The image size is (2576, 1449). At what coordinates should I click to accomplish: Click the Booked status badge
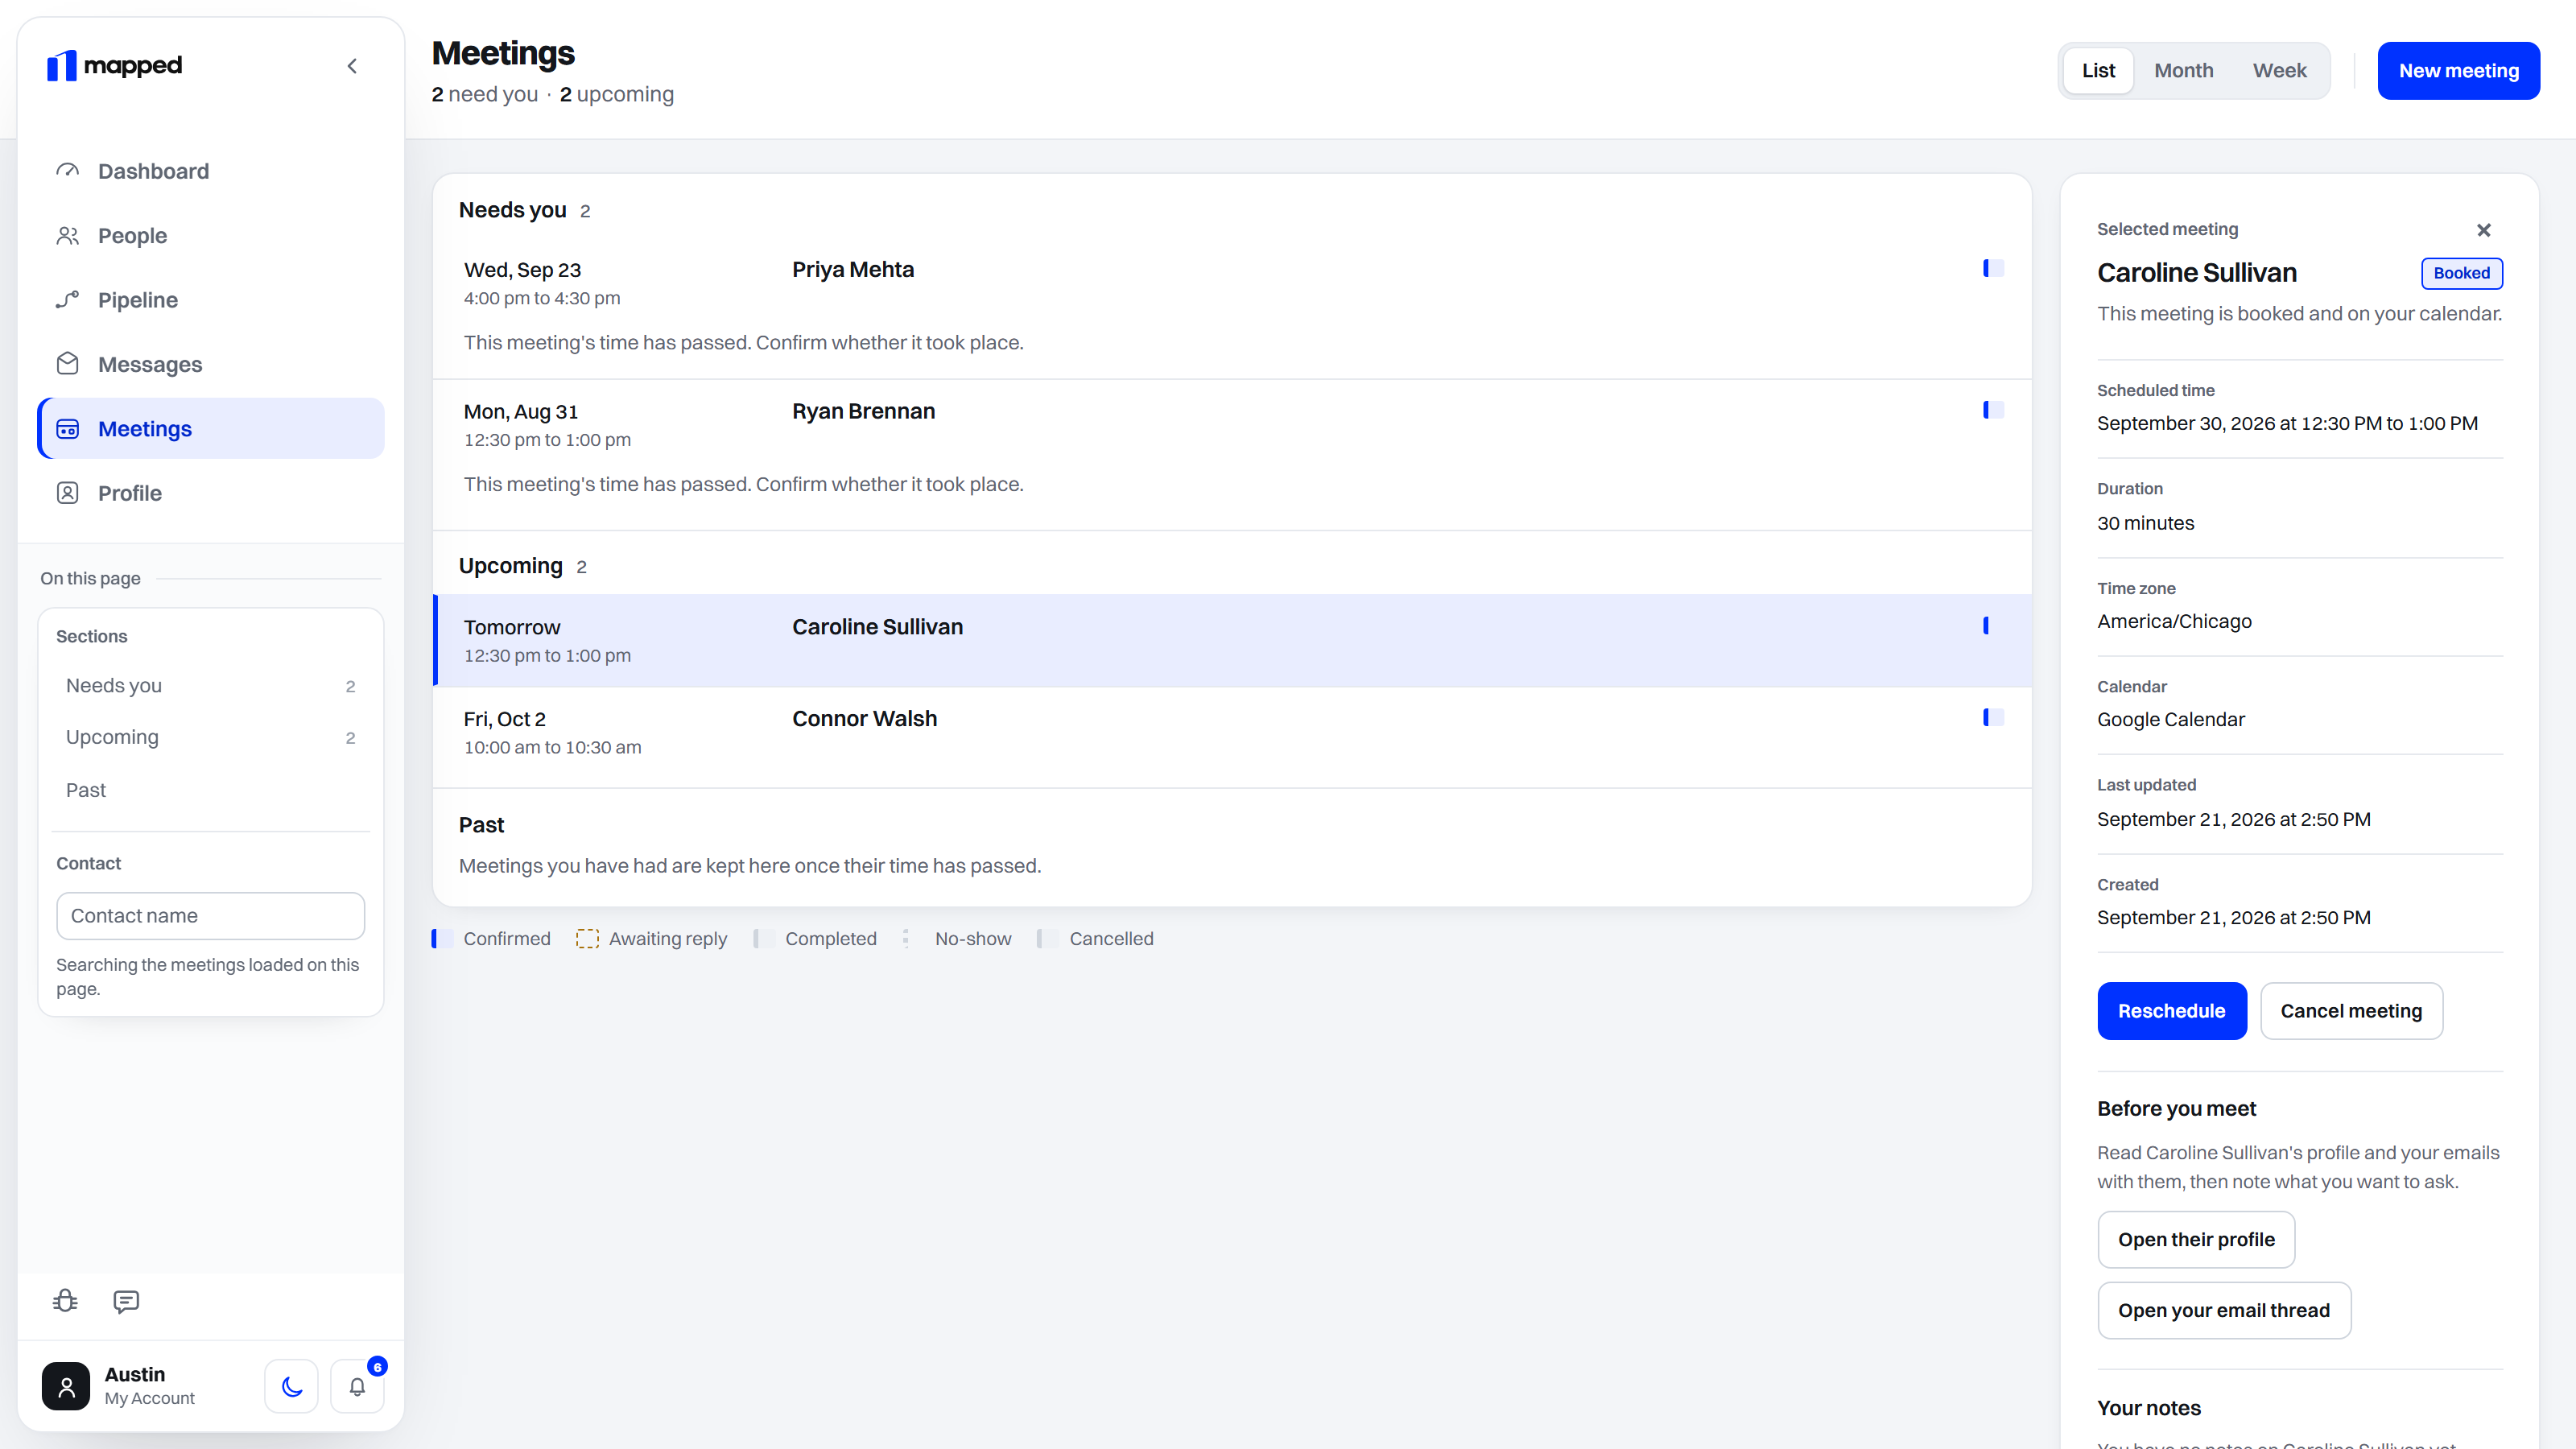click(x=2461, y=273)
